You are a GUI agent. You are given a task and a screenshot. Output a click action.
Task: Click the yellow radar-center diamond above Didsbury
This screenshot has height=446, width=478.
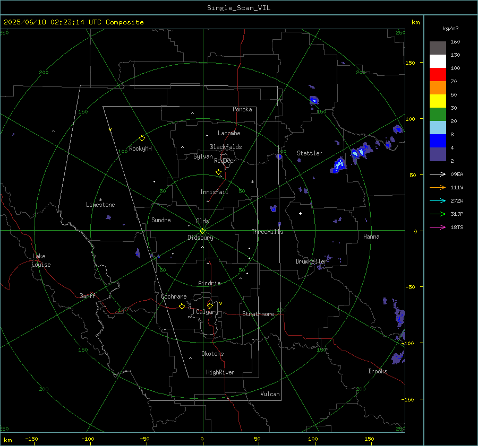[202, 231]
